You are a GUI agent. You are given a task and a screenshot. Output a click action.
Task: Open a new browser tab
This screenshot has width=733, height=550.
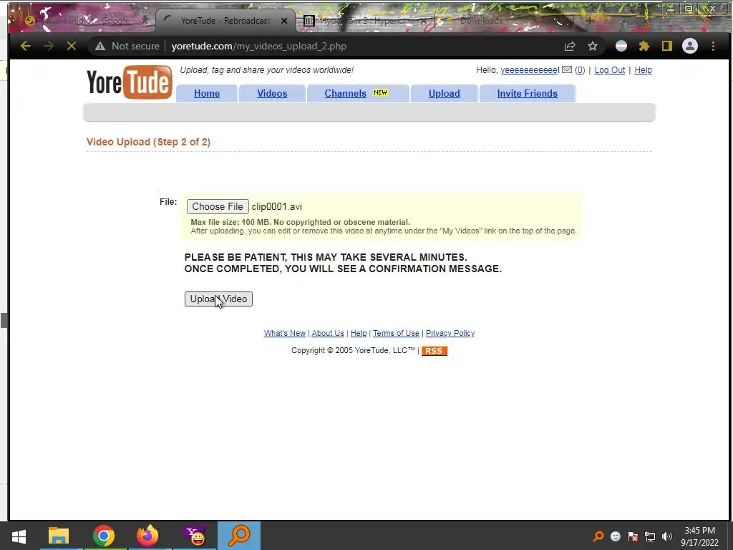coord(590,21)
